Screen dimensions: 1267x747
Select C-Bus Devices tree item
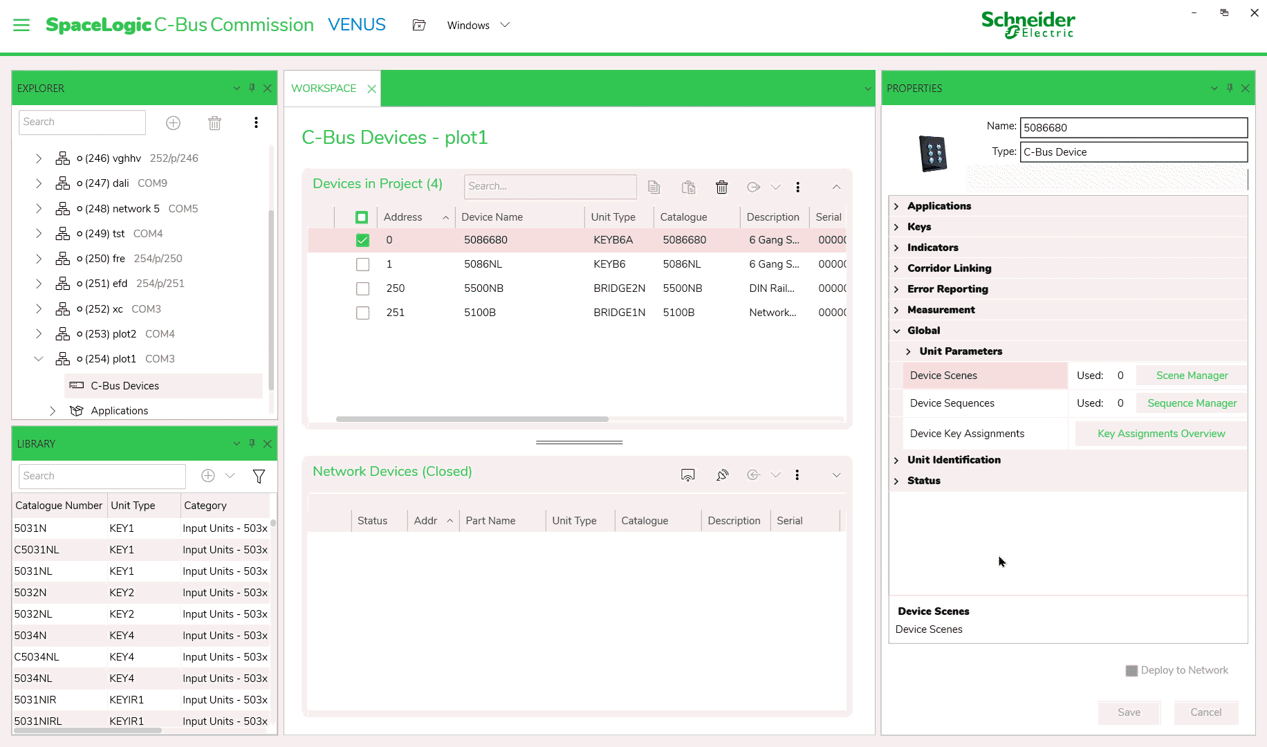tap(163, 386)
